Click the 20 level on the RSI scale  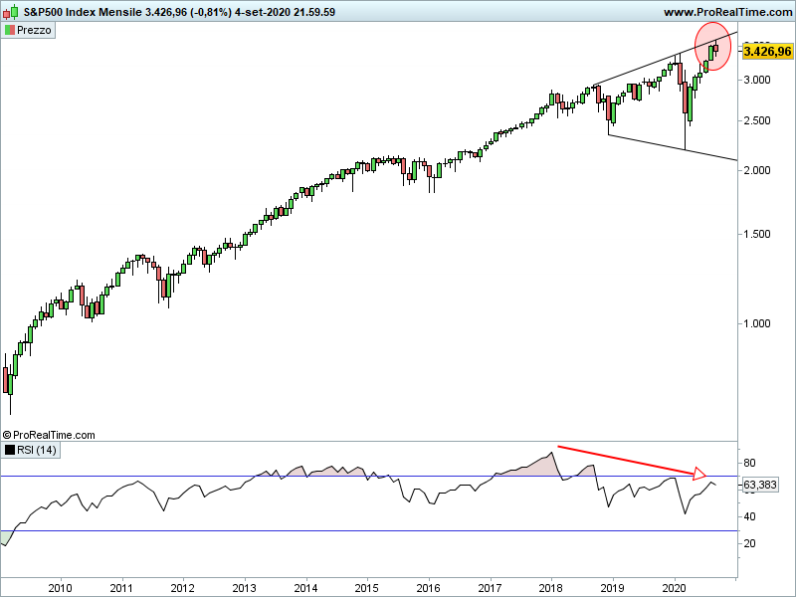point(749,543)
